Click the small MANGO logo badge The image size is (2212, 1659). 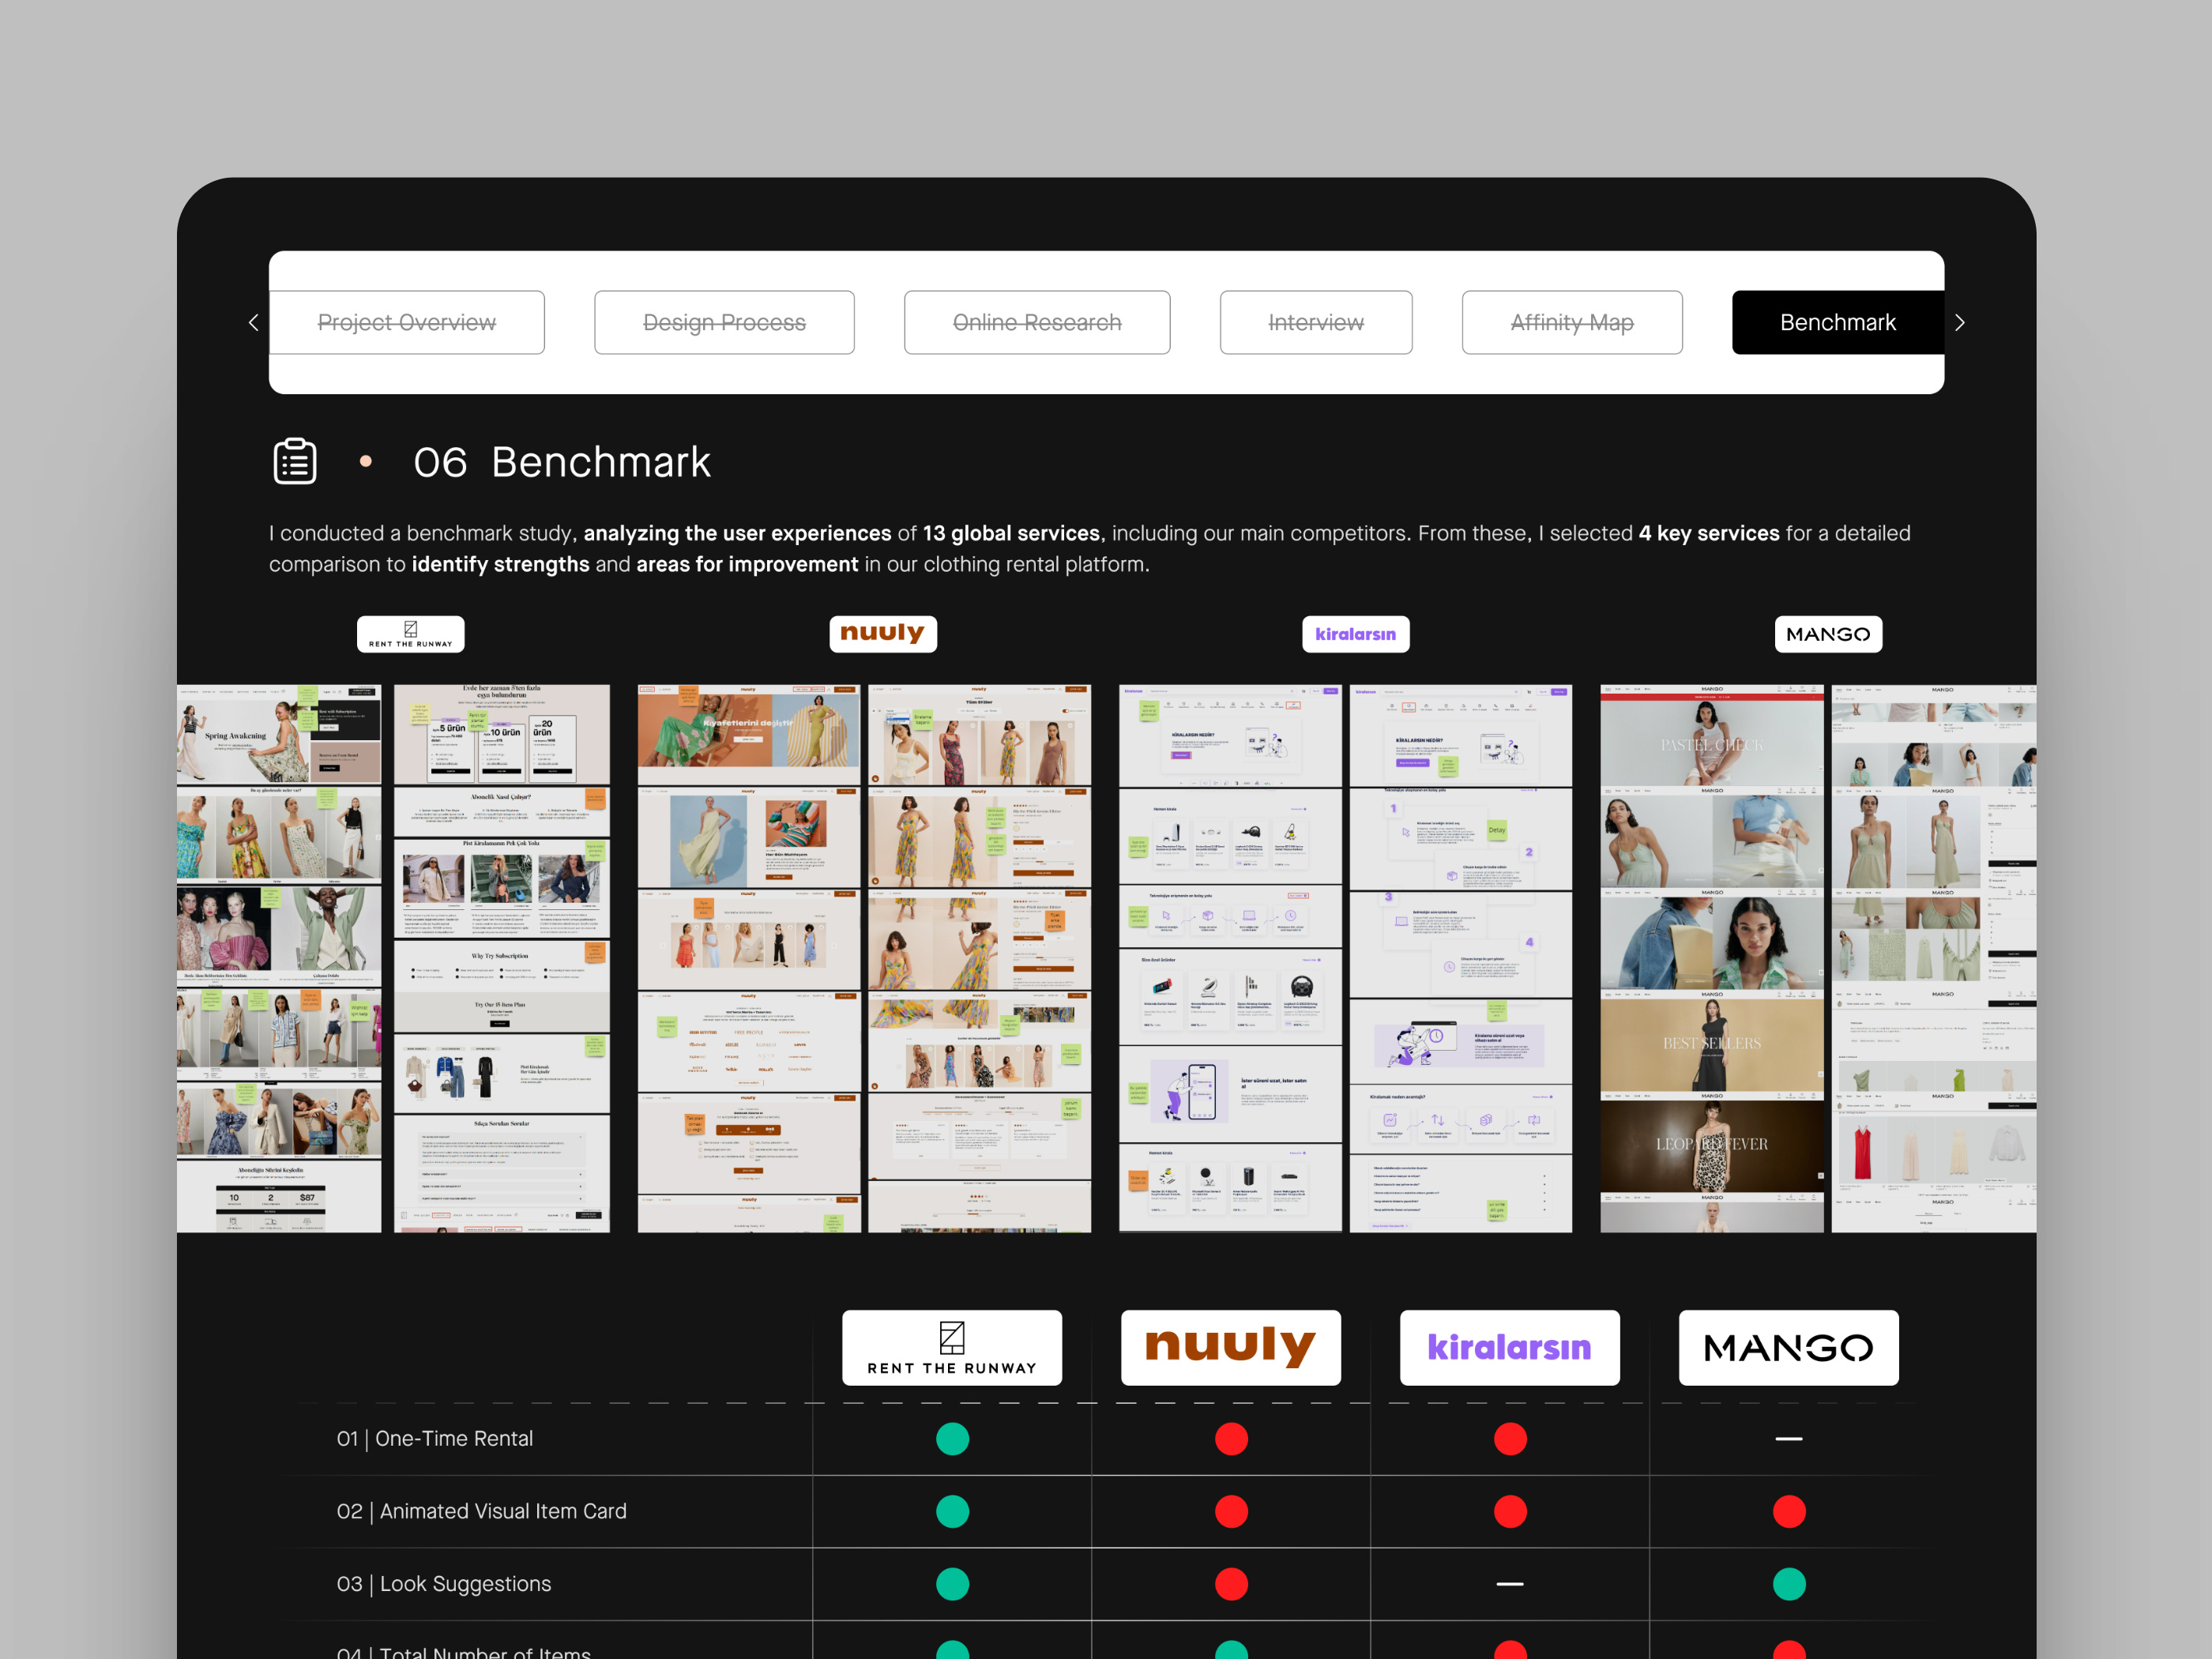pyautogui.click(x=1828, y=634)
